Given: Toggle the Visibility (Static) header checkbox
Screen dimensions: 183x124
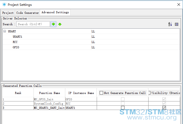Looking at the screenshot, I should 150,93.
